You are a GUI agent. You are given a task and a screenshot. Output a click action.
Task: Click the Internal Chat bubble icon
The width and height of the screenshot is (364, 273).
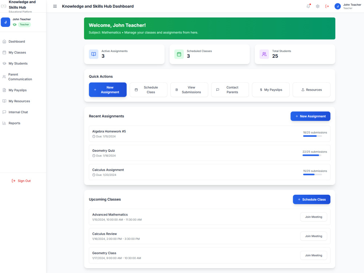[x=4, y=112]
